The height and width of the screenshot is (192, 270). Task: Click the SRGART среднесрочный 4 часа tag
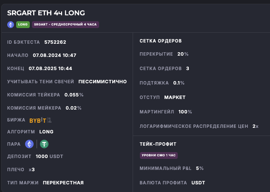[65, 25]
